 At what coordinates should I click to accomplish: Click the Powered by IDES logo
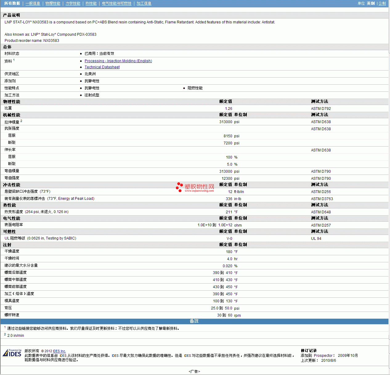(12, 353)
